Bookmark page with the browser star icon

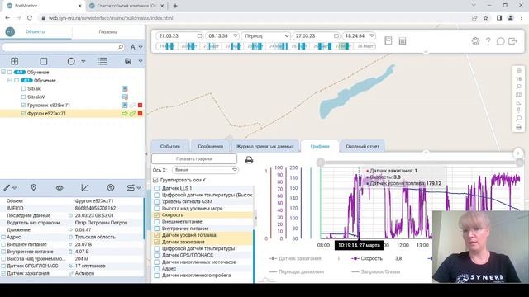click(x=485, y=18)
